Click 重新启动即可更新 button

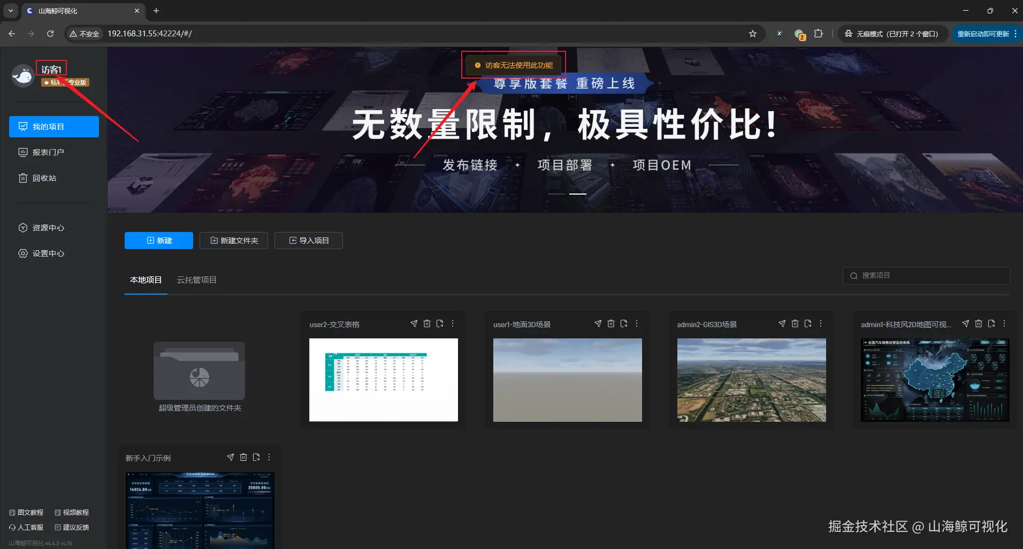pos(987,34)
